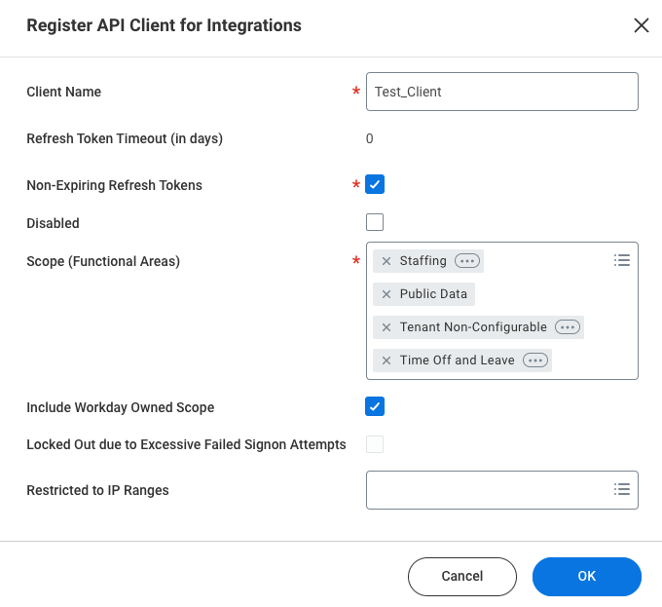Screen dimensions: 662x607
Task: Open related actions for Time Off and Leave
Action: pyautogui.click(x=535, y=360)
